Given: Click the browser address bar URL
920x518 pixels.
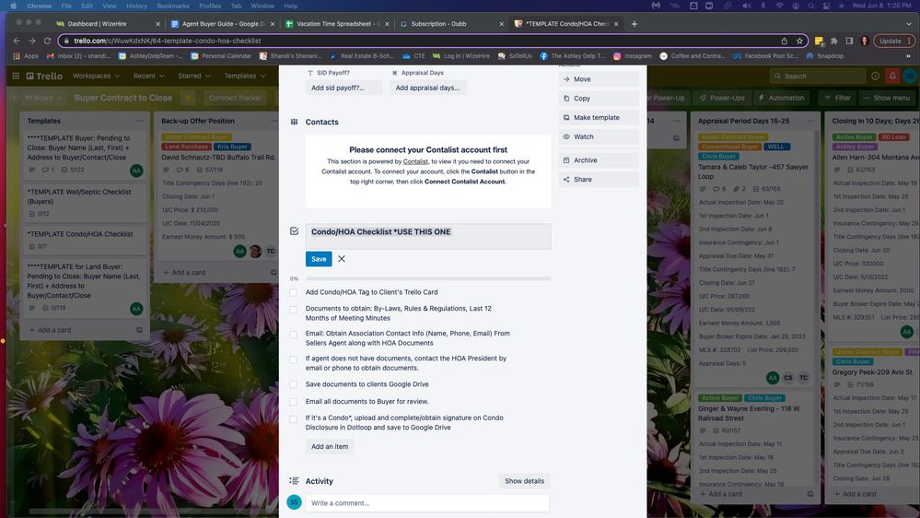Looking at the screenshot, I should pyautogui.click(x=168, y=41).
